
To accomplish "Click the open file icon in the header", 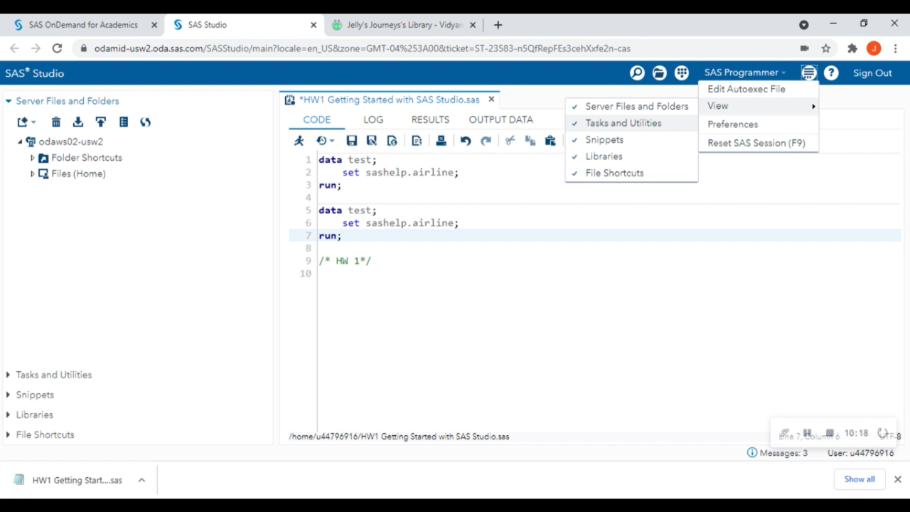I will pos(659,73).
